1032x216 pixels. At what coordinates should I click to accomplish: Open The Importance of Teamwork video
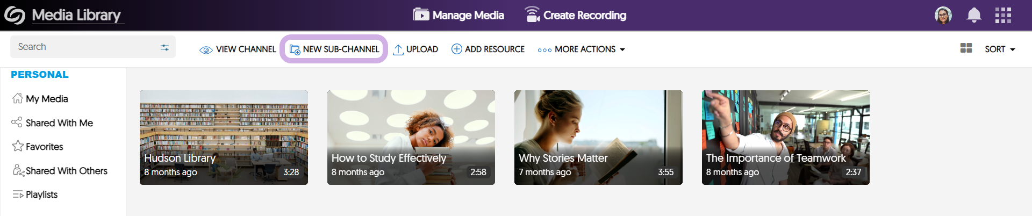(786, 138)
